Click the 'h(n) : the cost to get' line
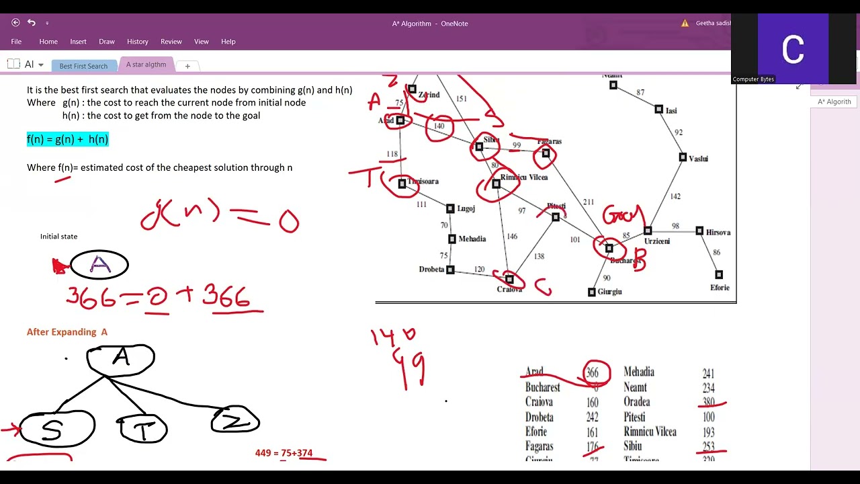 pyautogui.click(x=161, y=116)
